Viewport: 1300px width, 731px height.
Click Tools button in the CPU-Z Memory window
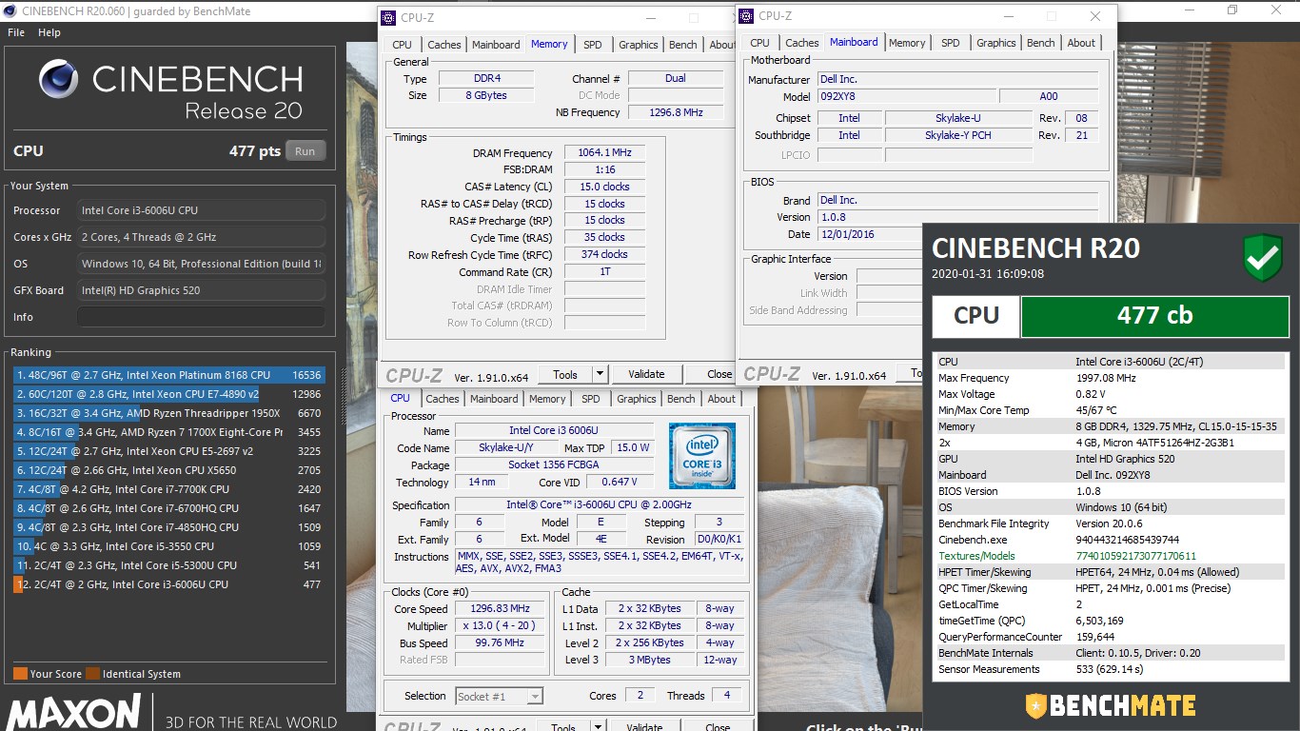tap(565, 374)
